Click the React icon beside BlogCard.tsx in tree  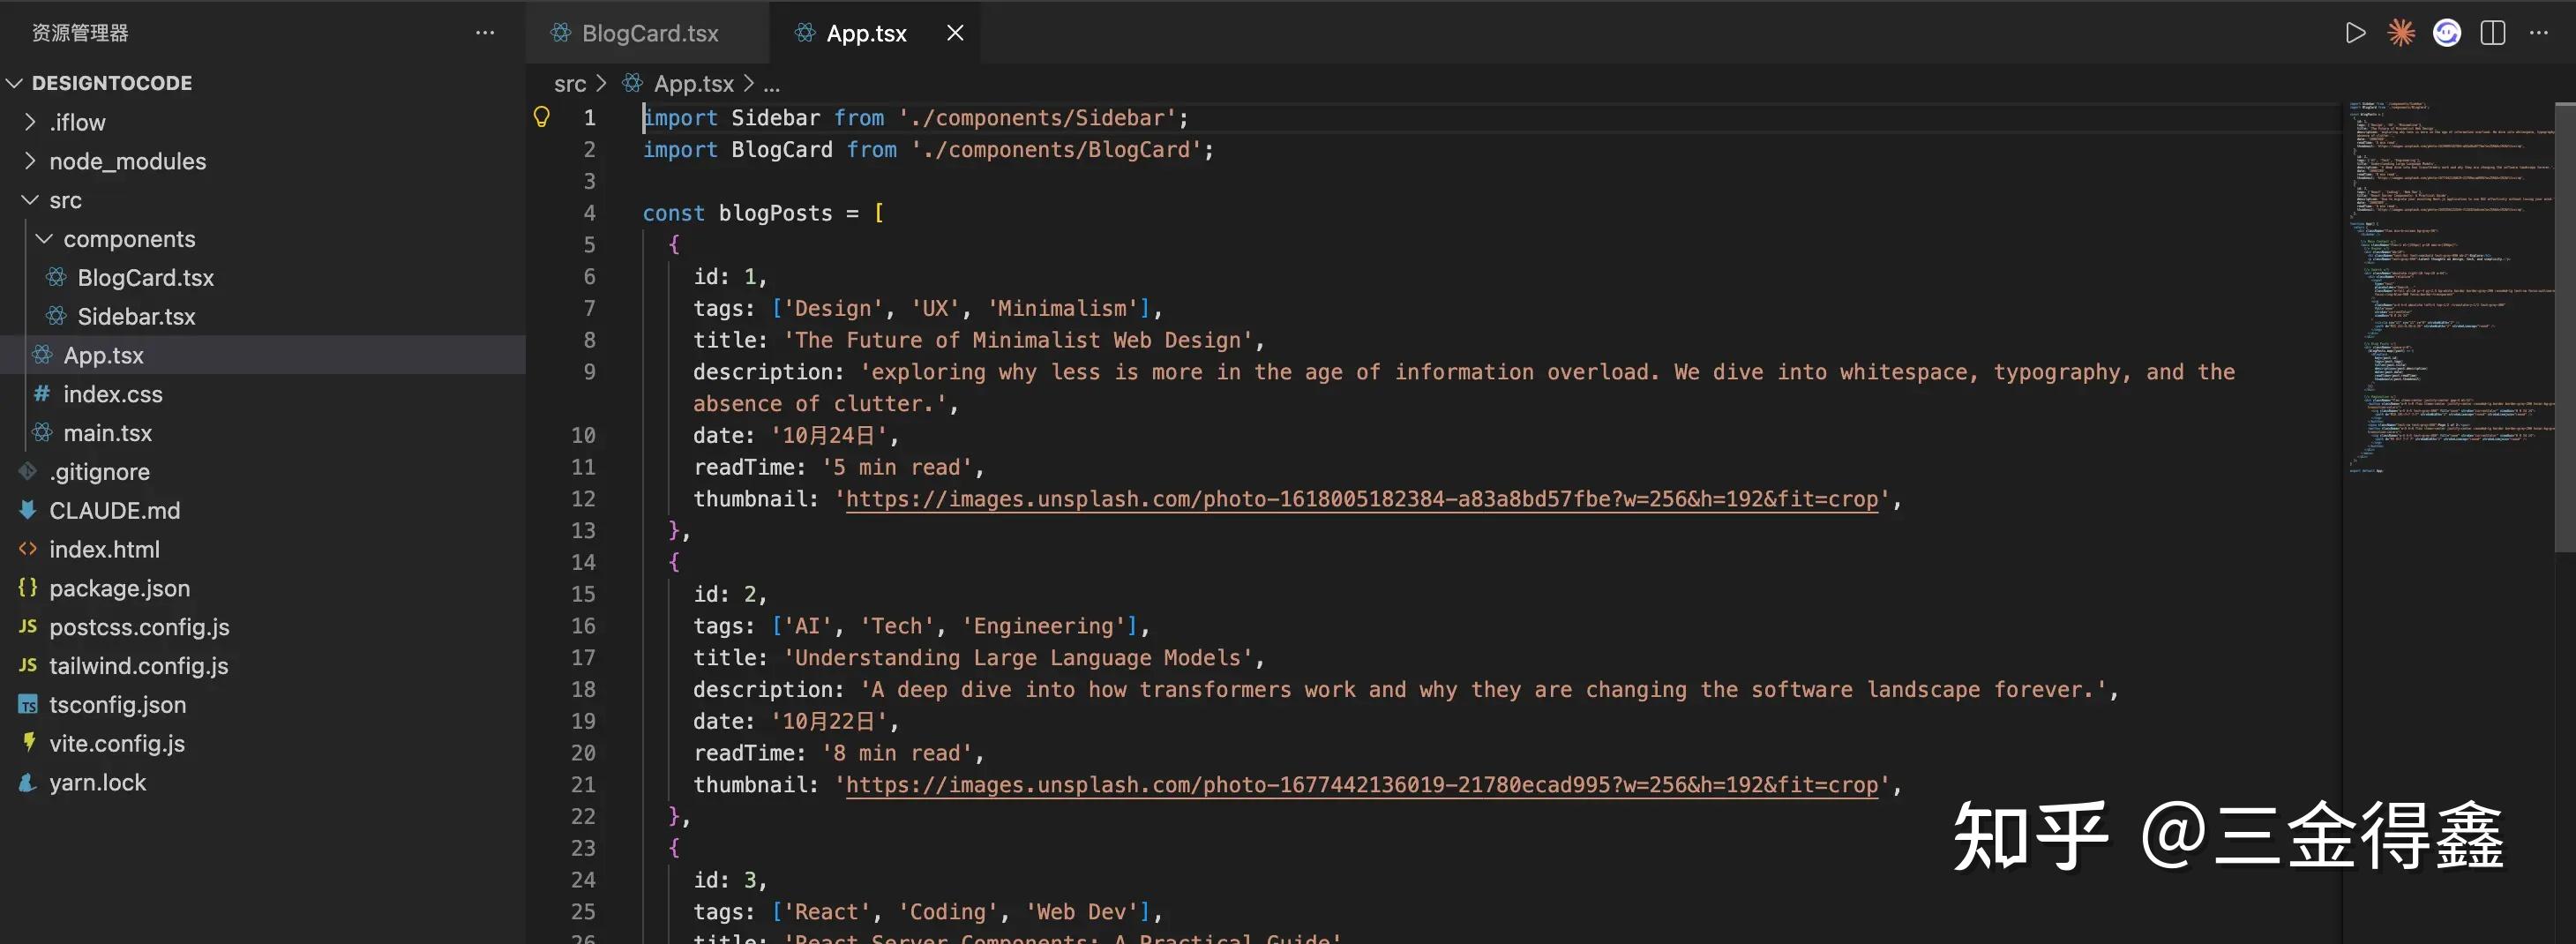click(x=56, y=277)
